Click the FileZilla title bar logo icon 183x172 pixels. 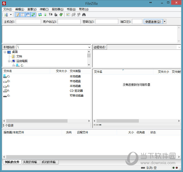(x=4, y=3)
